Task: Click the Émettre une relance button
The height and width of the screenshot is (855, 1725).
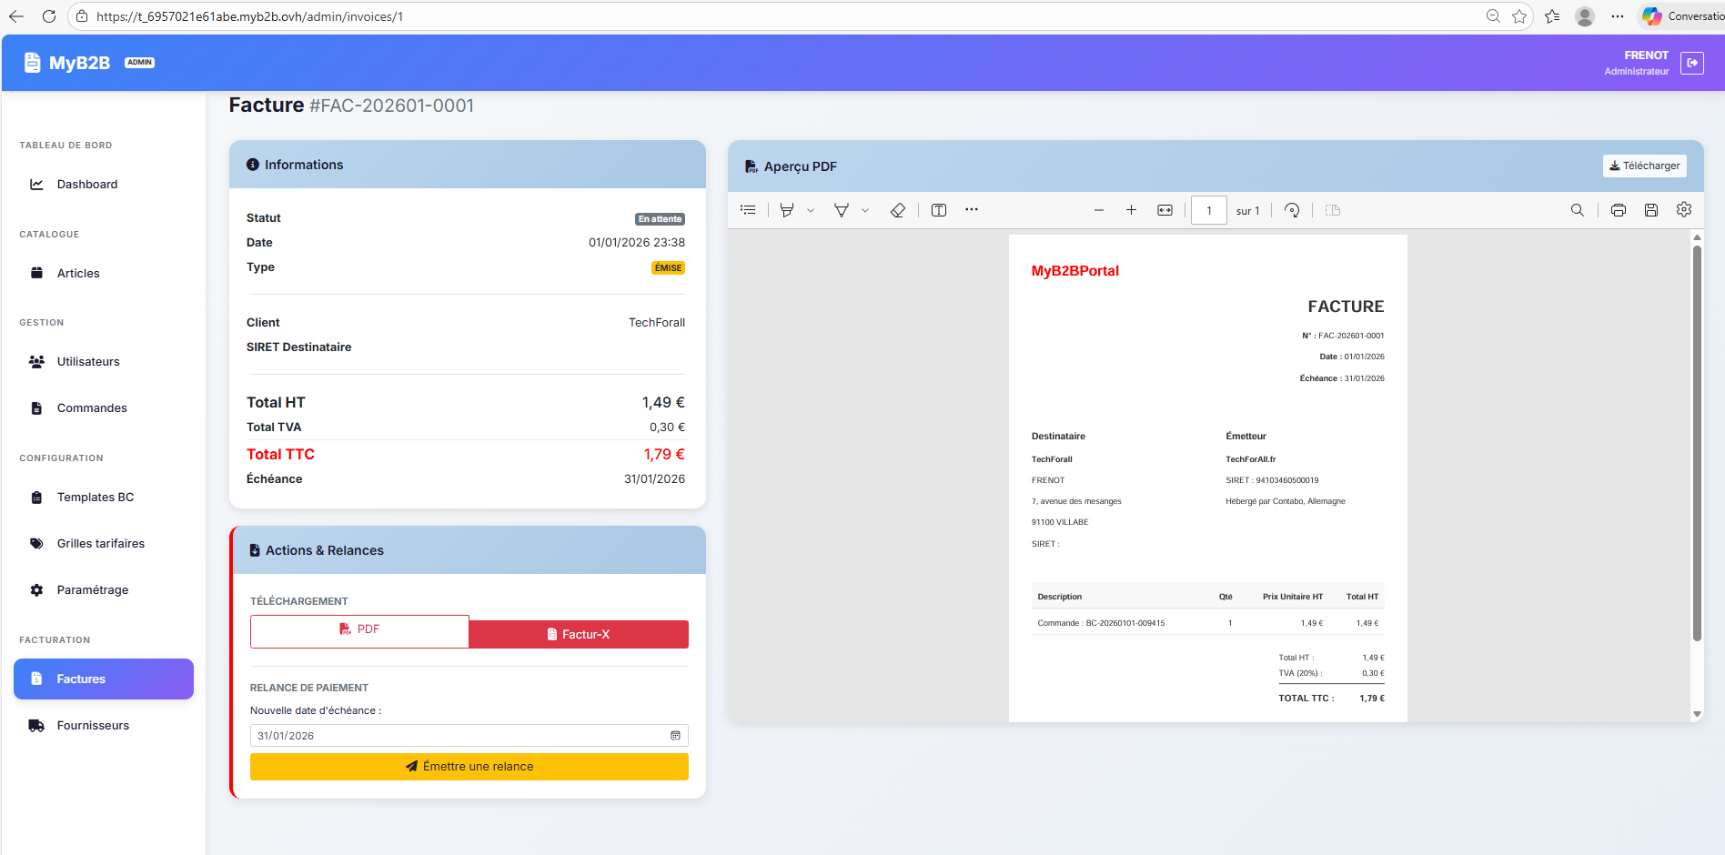Action: (x=469, y=767)
